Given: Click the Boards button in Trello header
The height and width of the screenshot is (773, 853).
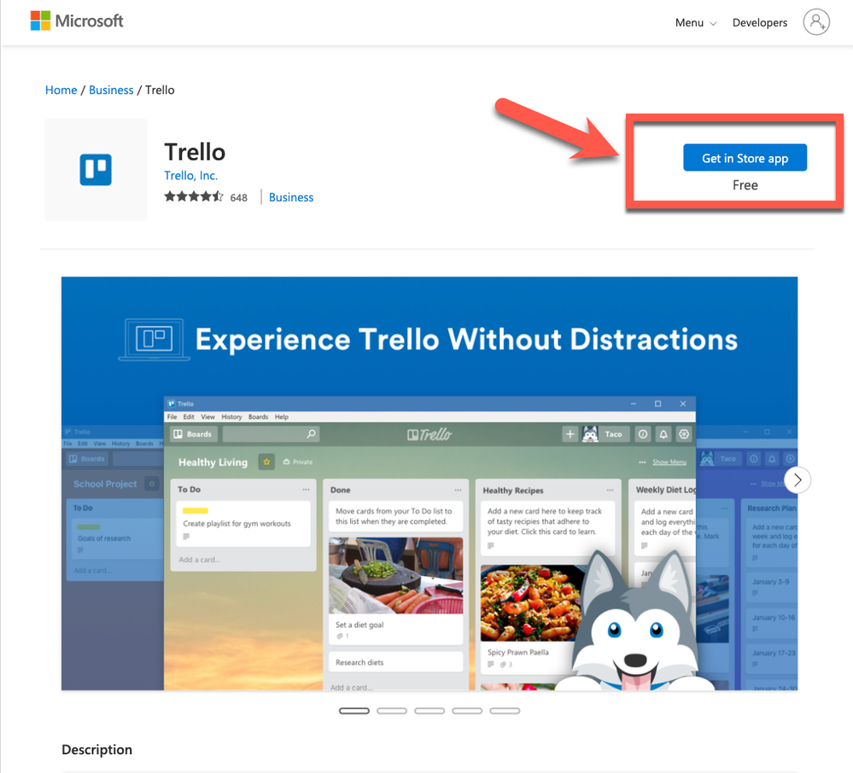Looking at the screenshot, I should [x=193, y=433].
